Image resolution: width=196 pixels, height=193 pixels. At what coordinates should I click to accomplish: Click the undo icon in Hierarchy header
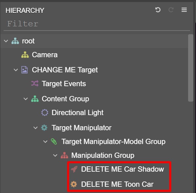click(x=158, y=10)
